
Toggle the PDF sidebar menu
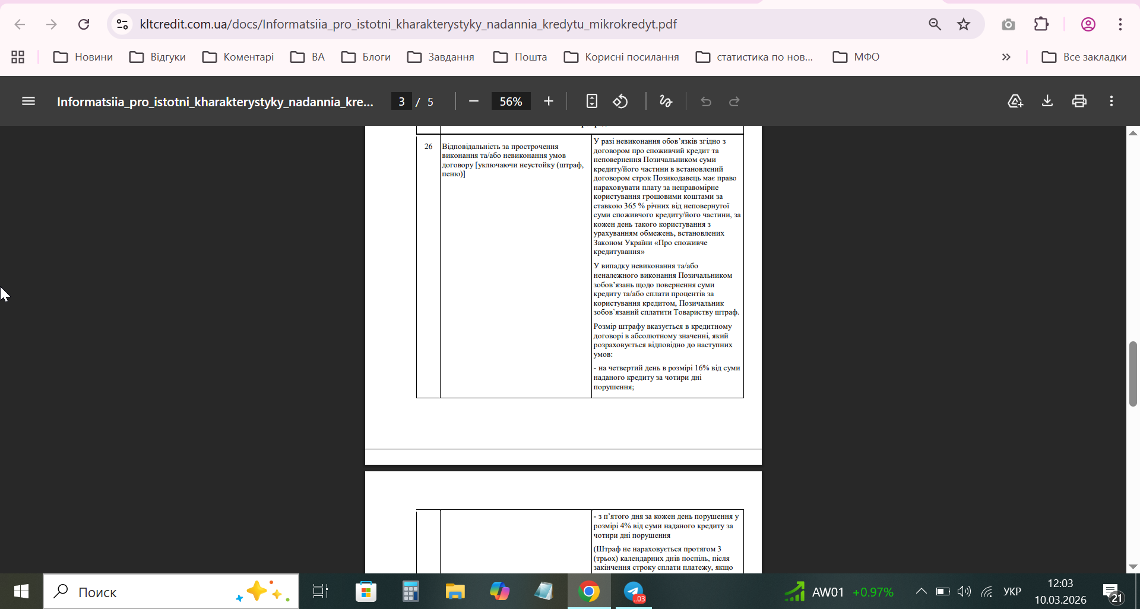(x=28, y=101)
